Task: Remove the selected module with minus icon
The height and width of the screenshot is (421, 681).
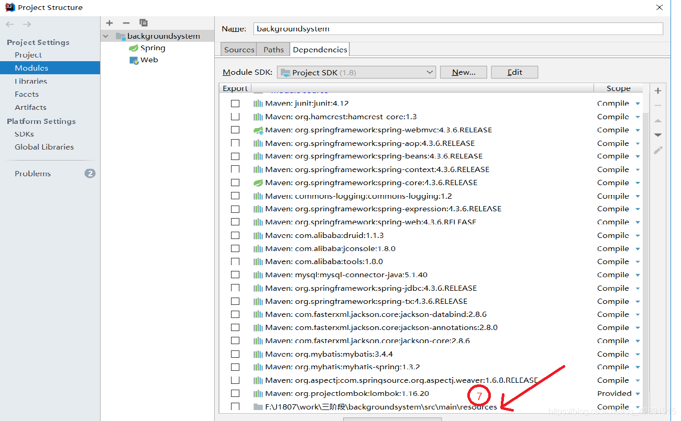Action: (x=126, y=23)
